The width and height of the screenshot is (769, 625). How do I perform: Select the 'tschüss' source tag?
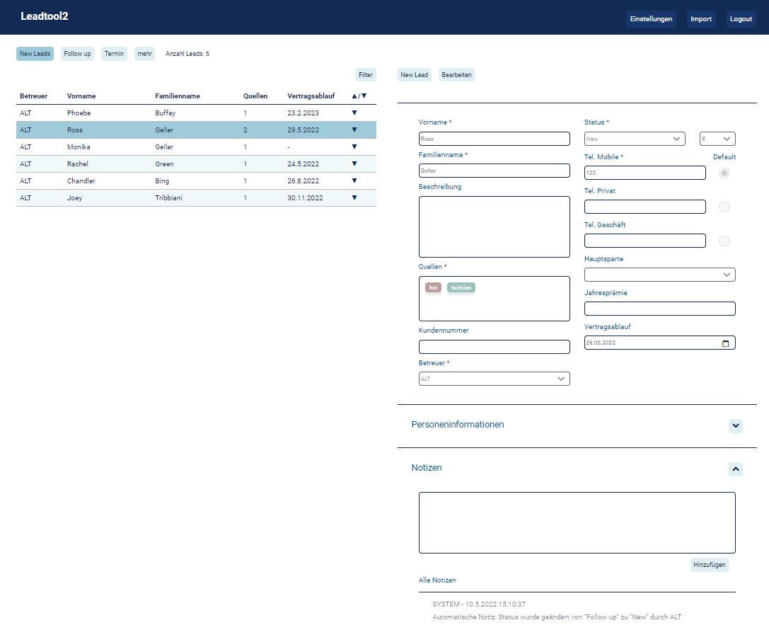461,287
